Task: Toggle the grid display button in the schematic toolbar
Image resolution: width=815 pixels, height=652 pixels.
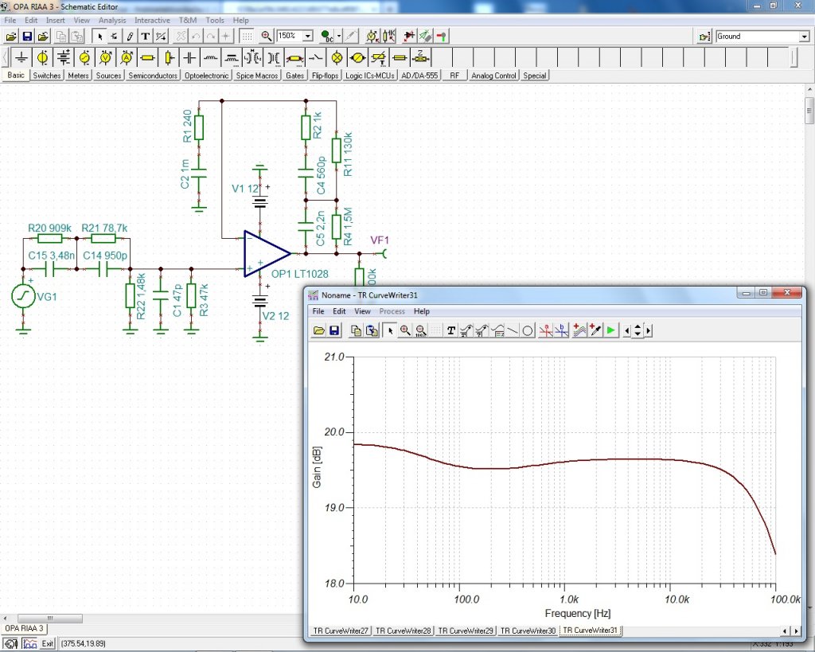Action: [x=248, y=37]
